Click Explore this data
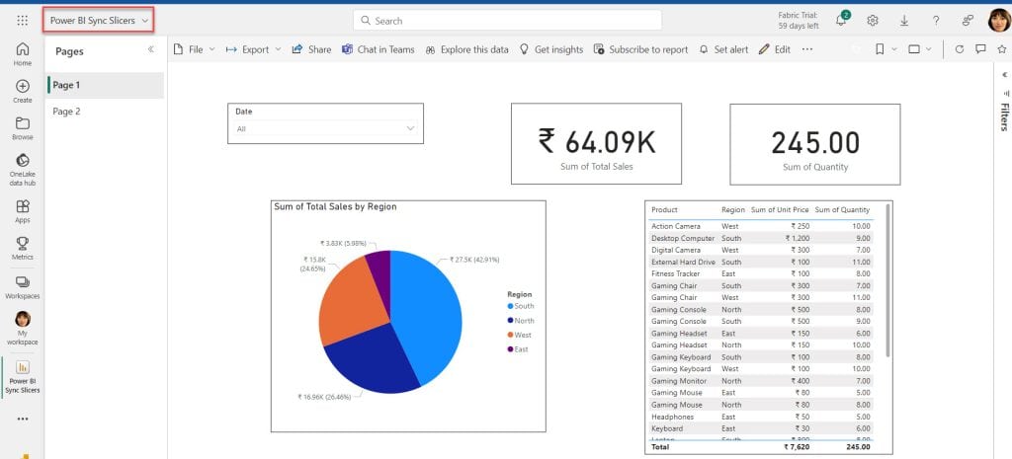This screenshot has width=1012, height=459. pyautogui.click(x=466, y=49)
